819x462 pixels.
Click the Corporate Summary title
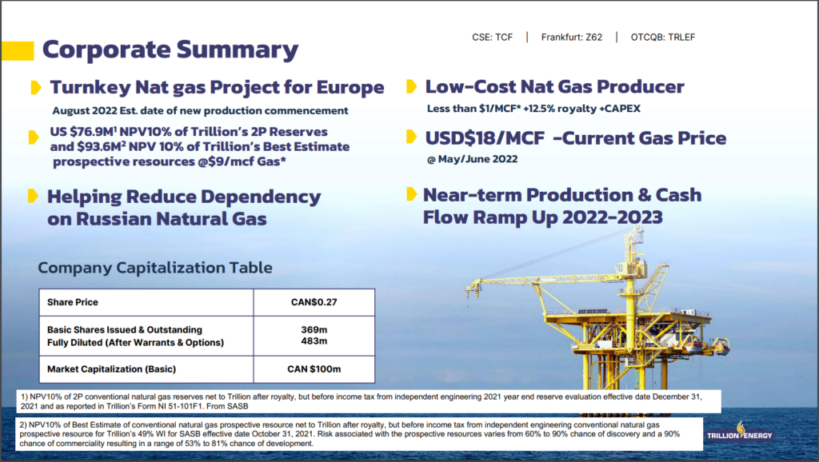tap(170, 50)
